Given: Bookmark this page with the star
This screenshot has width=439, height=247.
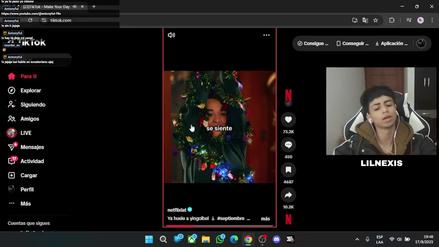Looking at the screenshot, I should [x=376, y=20].
